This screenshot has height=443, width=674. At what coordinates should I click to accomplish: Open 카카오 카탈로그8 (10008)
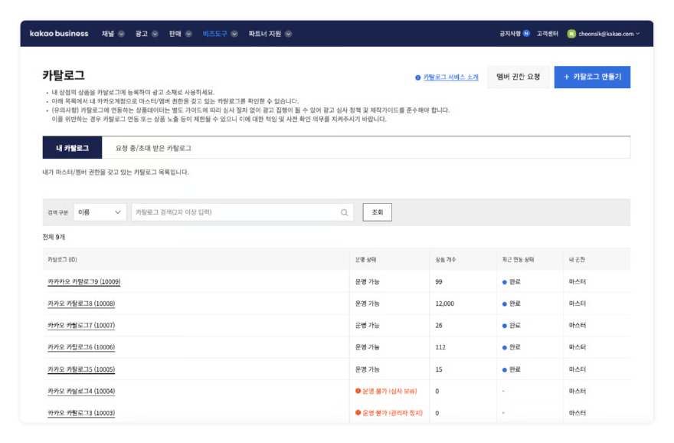(81, 304)
